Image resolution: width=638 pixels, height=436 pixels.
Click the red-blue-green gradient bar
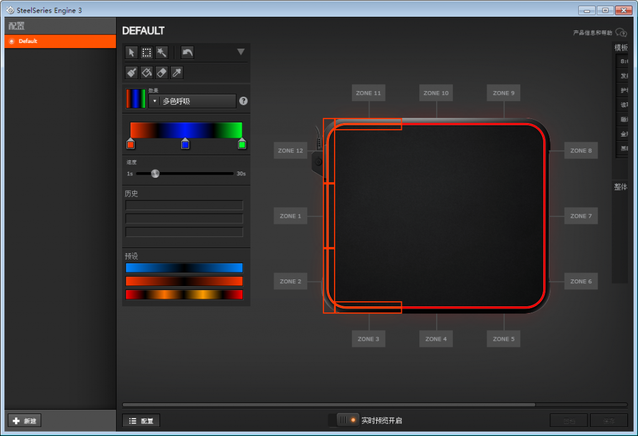186,130
